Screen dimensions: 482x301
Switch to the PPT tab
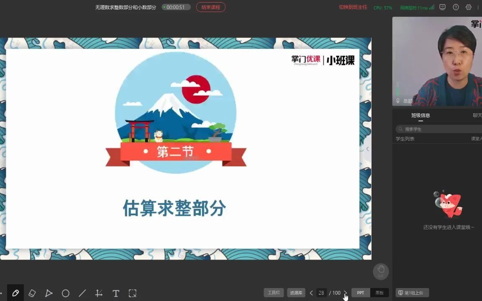coord(360,293)
